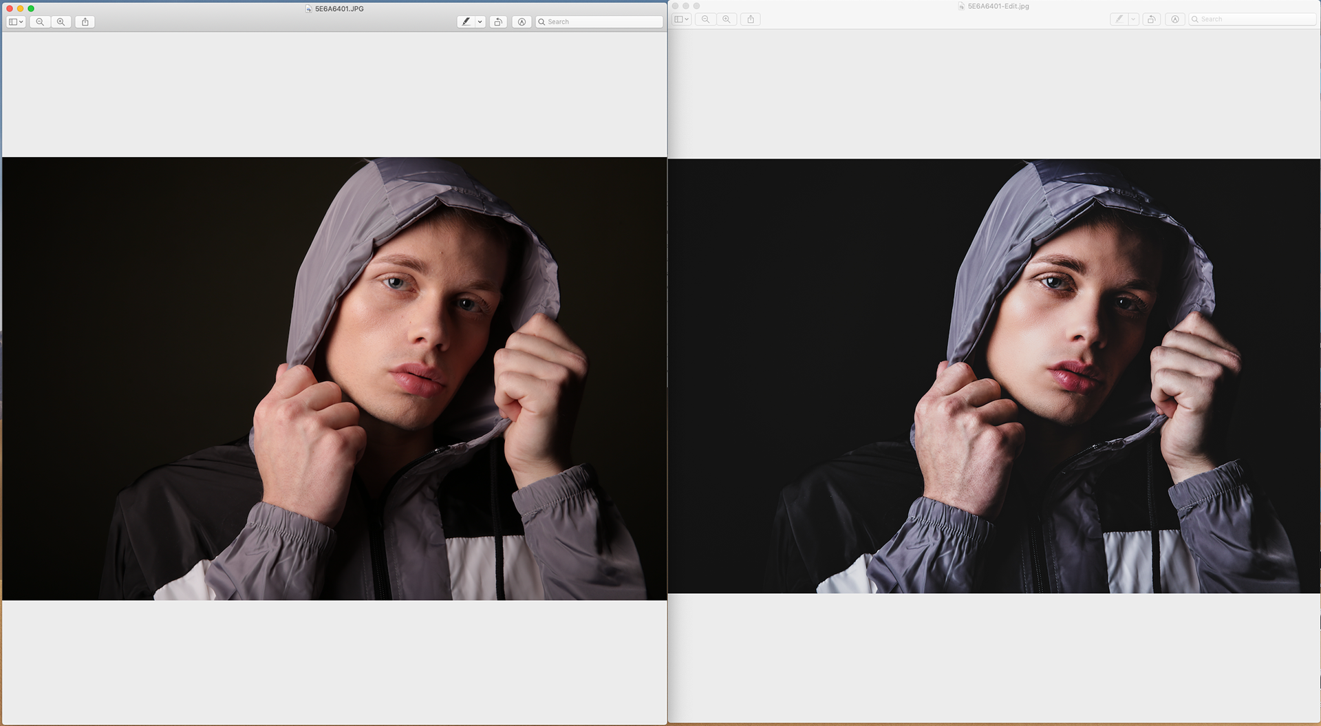
Task: Zoom in on the 5E6A6401-Edit.jpg window
Action: 727,19
